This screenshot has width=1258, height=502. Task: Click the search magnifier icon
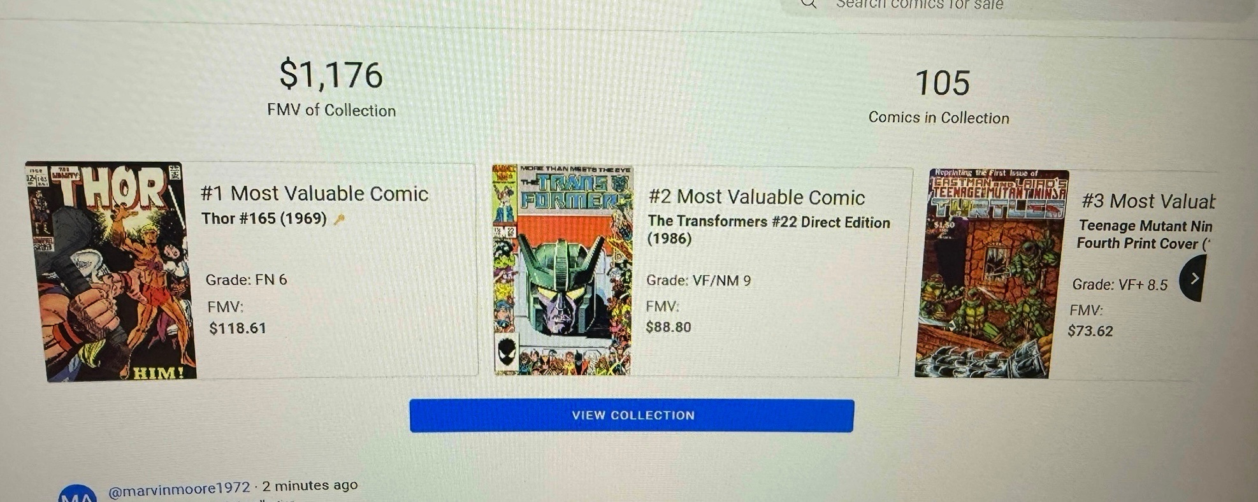[808, 4]
